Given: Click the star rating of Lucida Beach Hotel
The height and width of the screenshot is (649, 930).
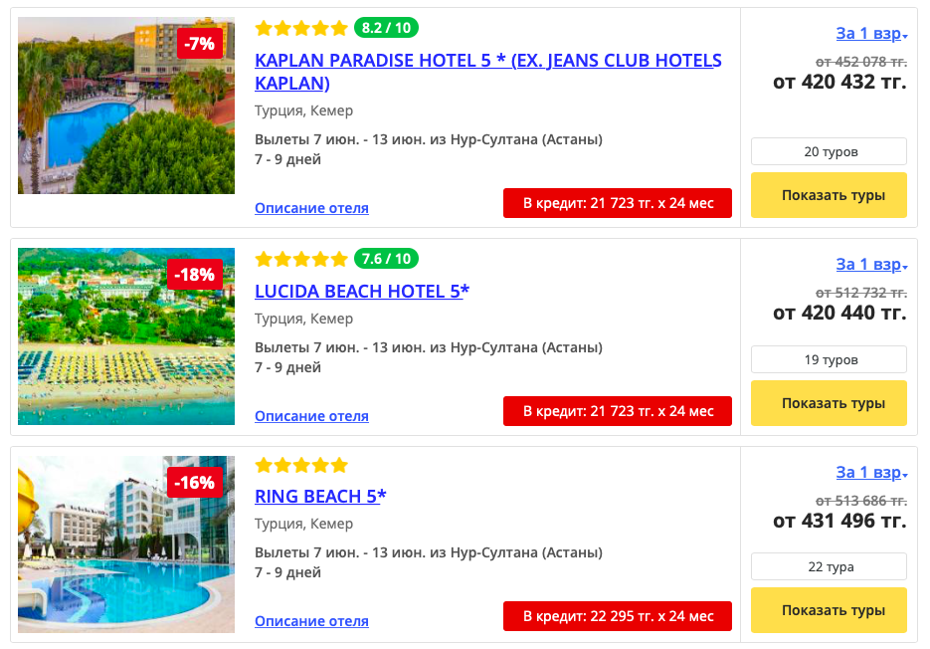Looking at the screenshot, I should pyautogui.click(x=301, y=259).
